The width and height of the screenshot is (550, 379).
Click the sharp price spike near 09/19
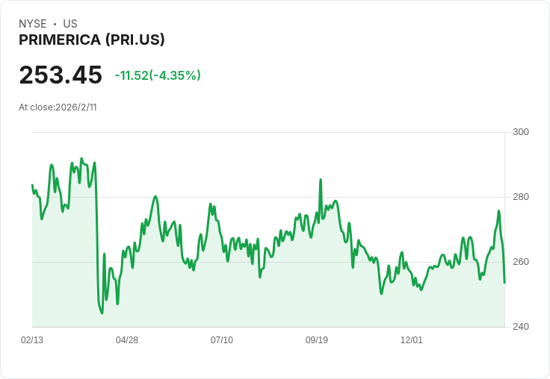point(321,180)
